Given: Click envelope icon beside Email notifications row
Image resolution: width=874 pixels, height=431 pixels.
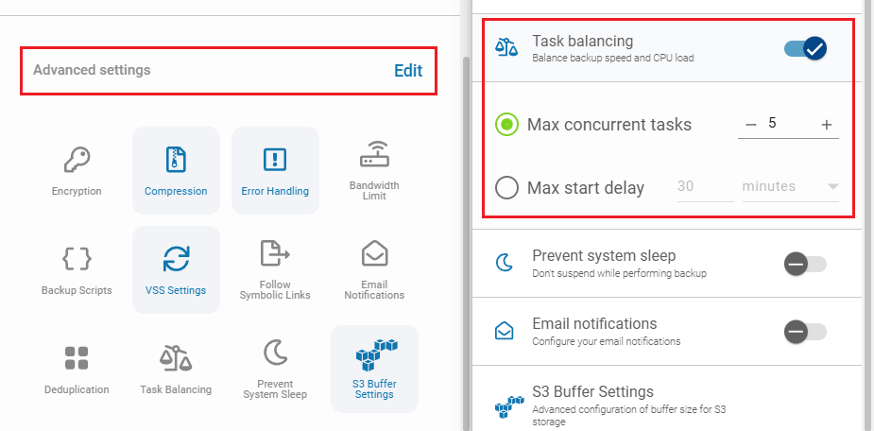Looking at the screenshot, I should (505, 331).
